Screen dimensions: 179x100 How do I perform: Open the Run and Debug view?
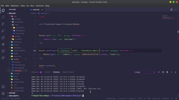coord(3,31)
